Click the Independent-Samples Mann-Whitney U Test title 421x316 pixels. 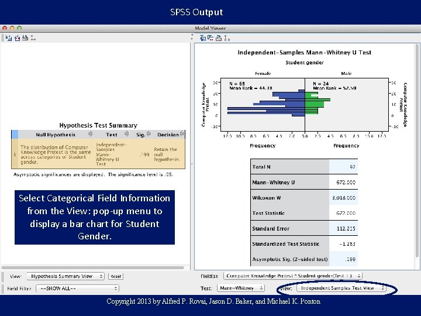[x=305, y=53]
